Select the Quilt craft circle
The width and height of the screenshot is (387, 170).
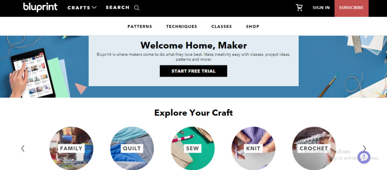pyautogui.click(x=132, y=149)
